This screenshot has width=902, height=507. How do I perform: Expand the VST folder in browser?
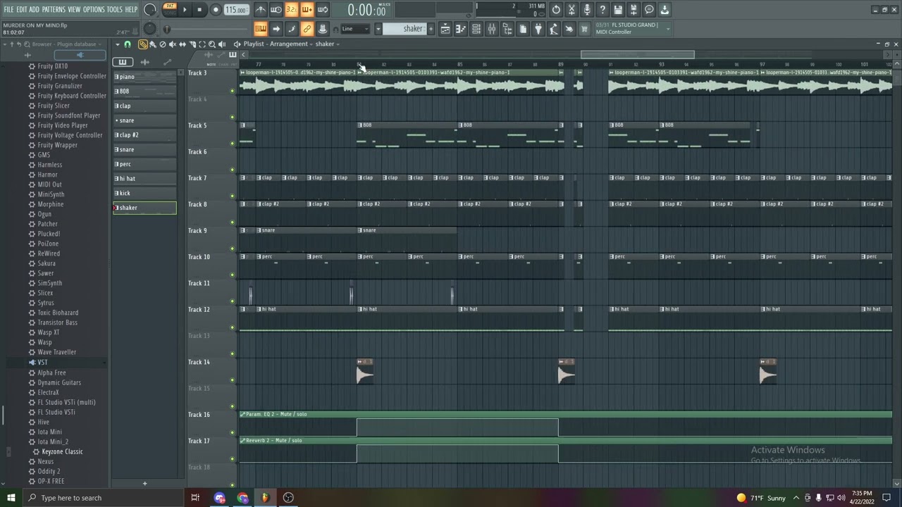(42, 362)
